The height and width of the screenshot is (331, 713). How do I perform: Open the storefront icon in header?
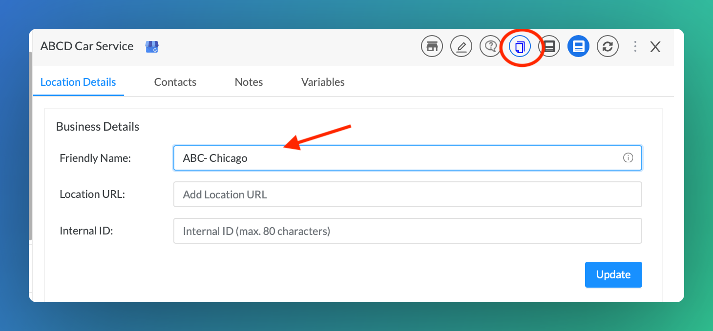click(x=432, y=47)
